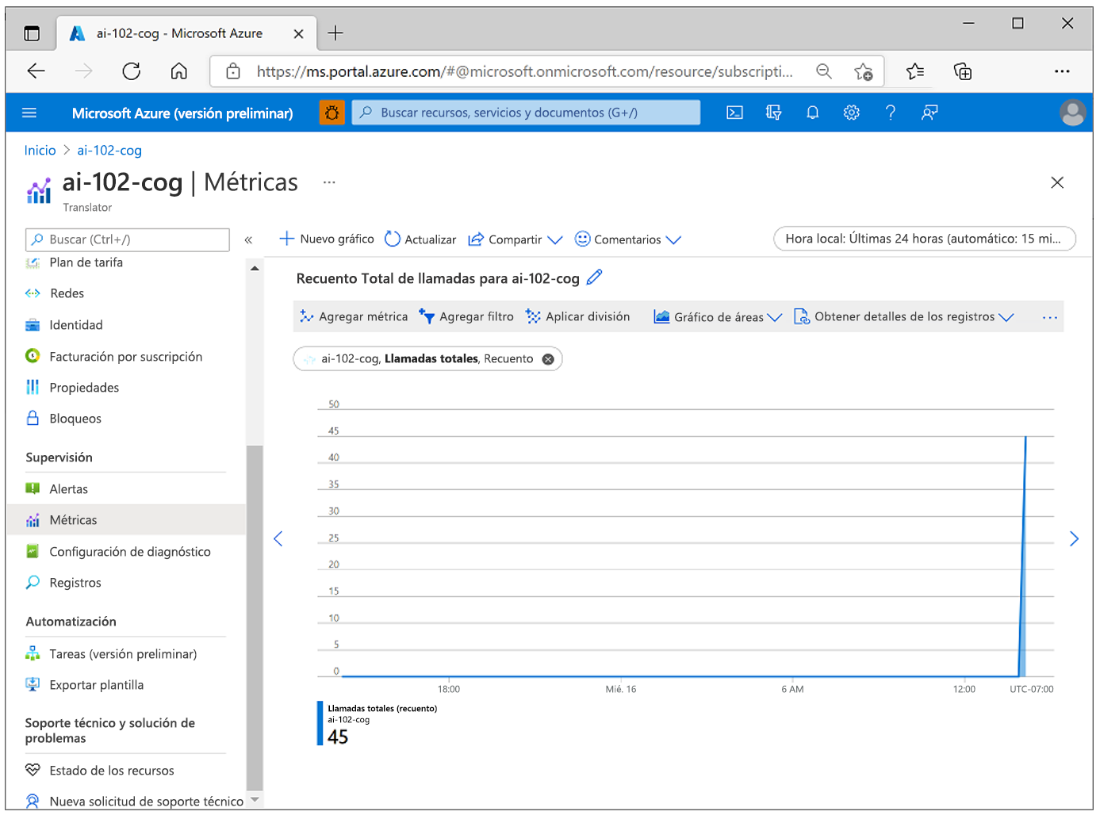Image resolution: width=1100 pixels, height=819 pixels.
Task: Open a new browser tab
Action: (x=335, y=33)
